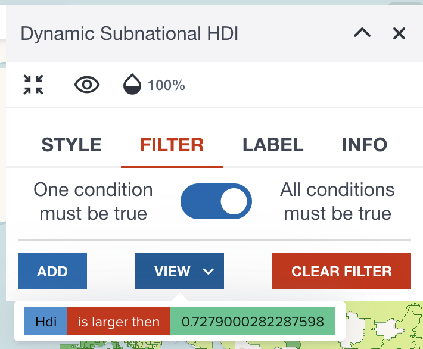Click the CLEAR FILTER button
This screenshot has width=423, height=349.
(341, 271)
